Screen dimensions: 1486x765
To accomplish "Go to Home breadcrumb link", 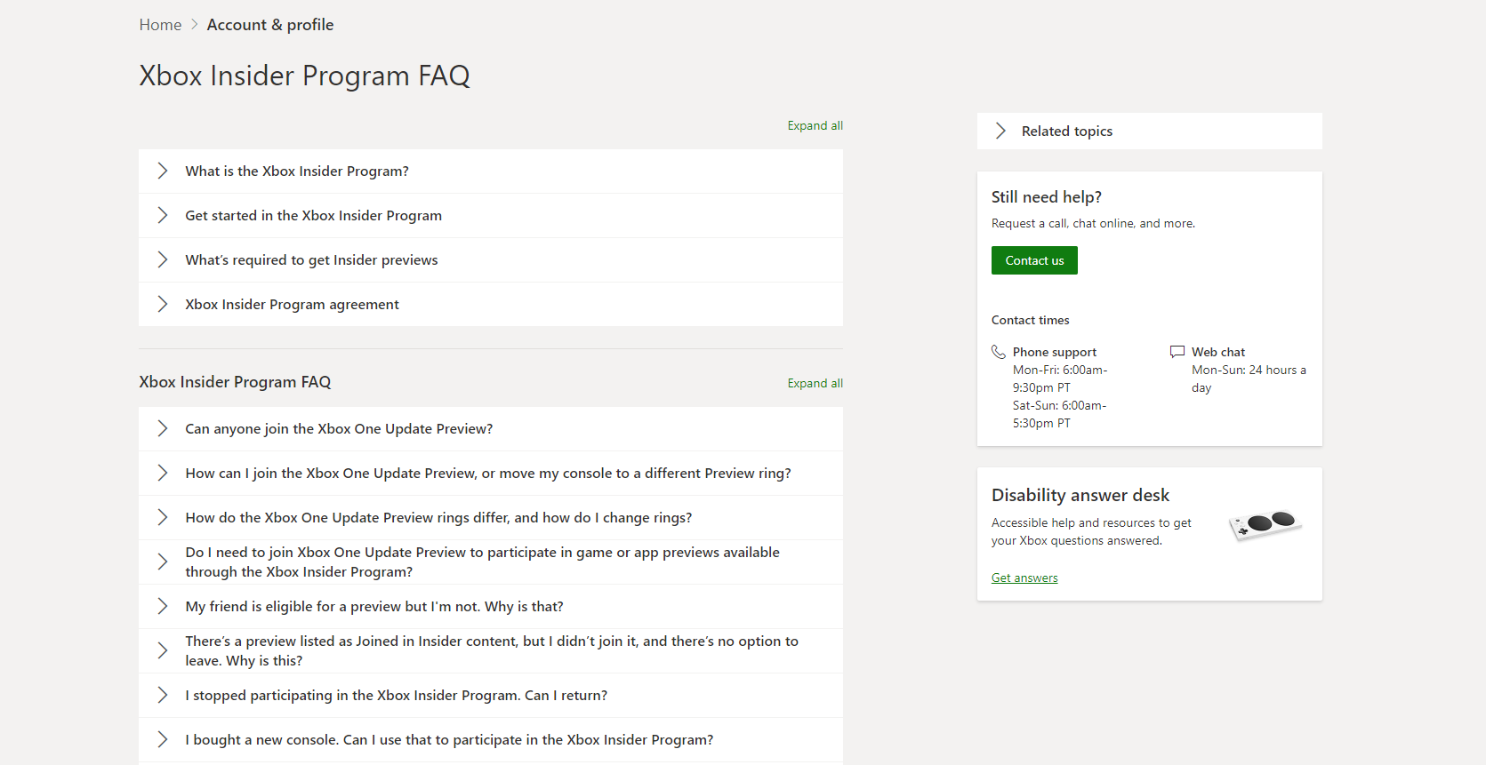I will [x=160, y=25].
